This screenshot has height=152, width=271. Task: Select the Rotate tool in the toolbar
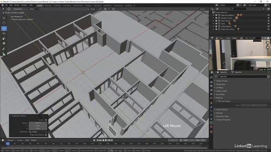click(4, 33)
